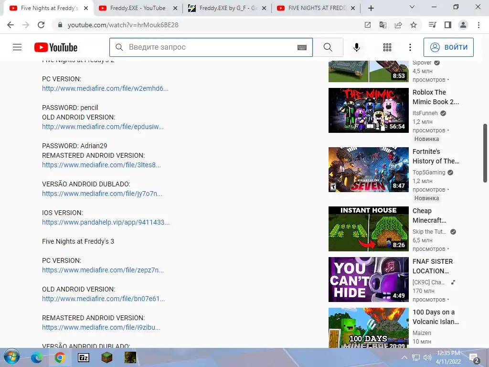Click the address bar URL

tap(123, 25)
